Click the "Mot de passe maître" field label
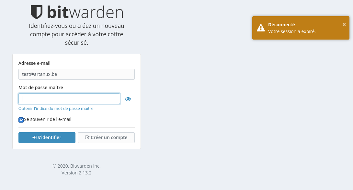This screenshot has height=190, width=353. (41, 88)
